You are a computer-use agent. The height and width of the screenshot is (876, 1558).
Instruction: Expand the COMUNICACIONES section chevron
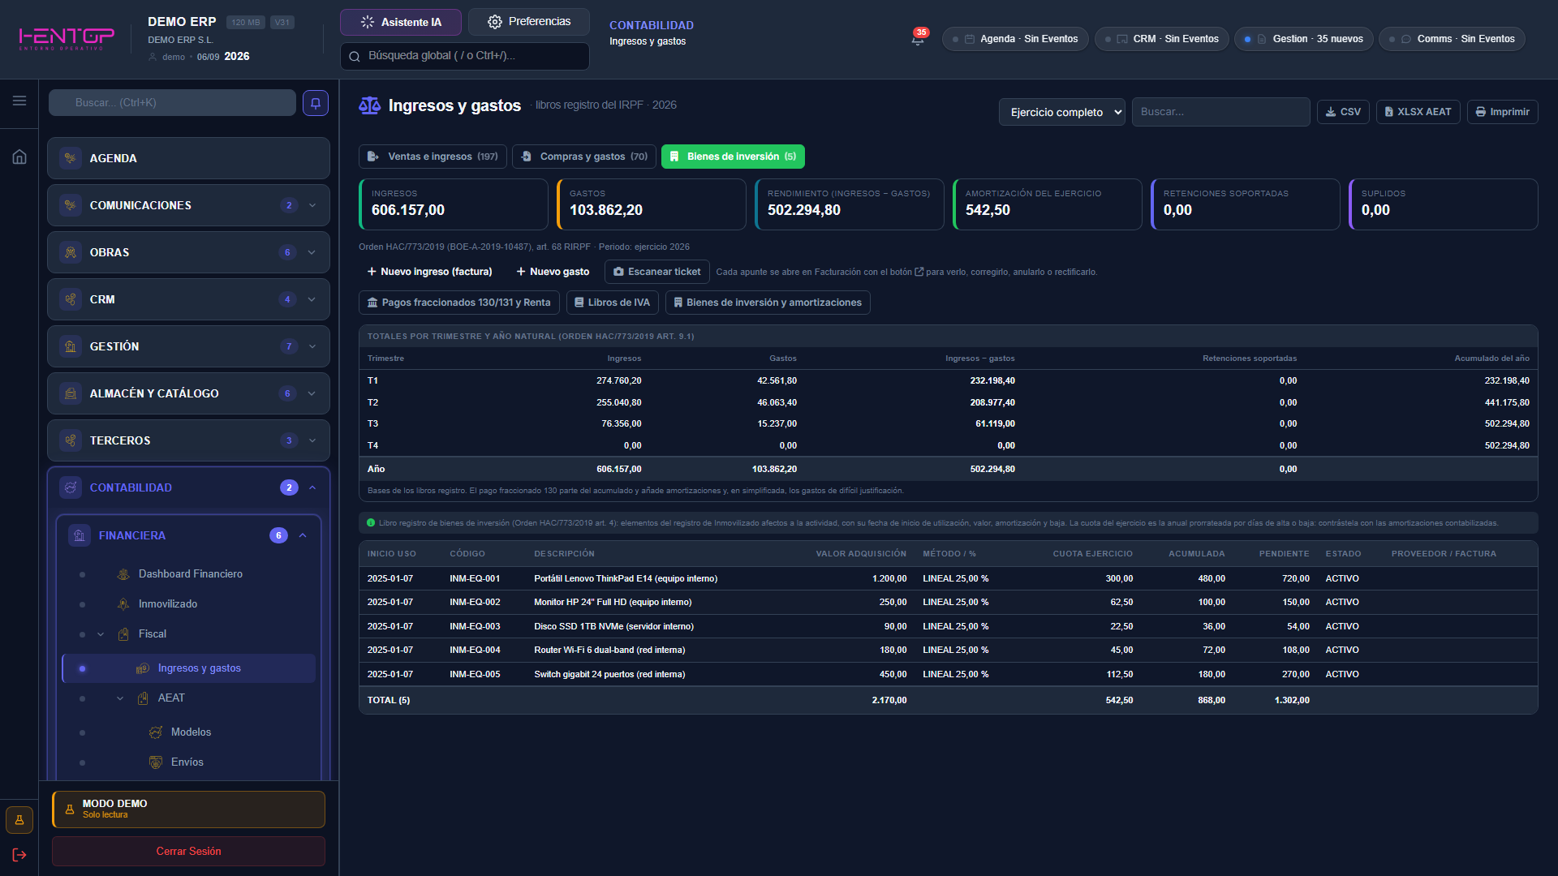pyautogui.click(x=312, y=205)
